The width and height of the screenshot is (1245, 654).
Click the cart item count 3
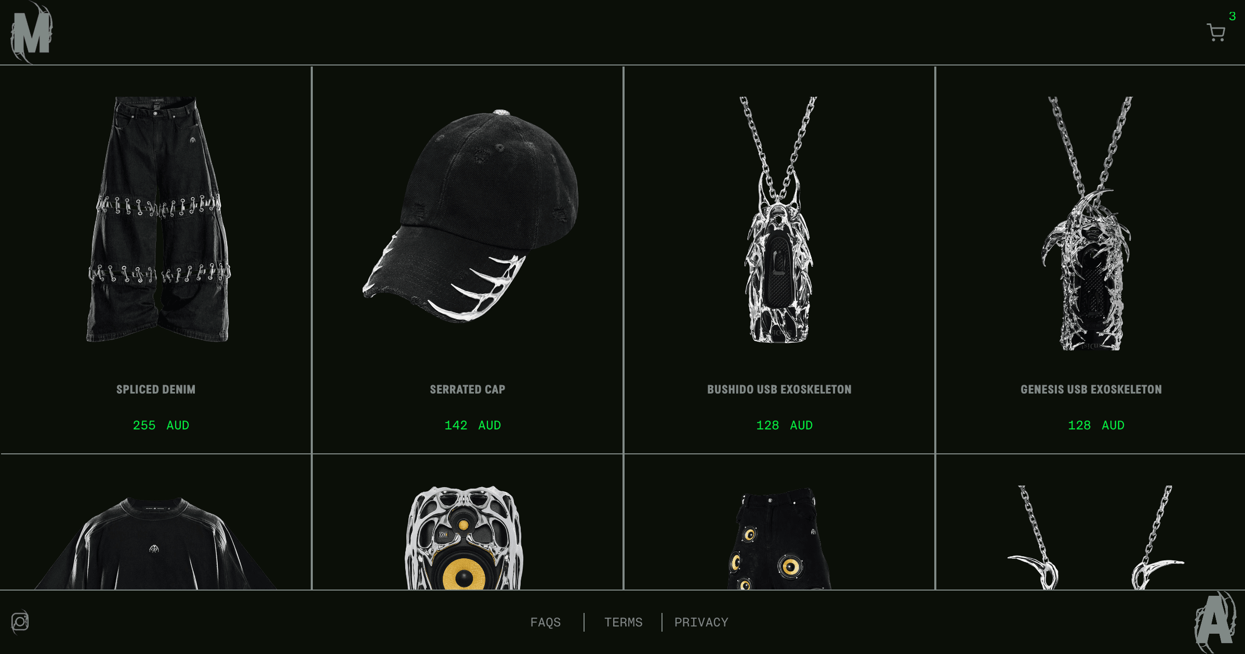1232,16
